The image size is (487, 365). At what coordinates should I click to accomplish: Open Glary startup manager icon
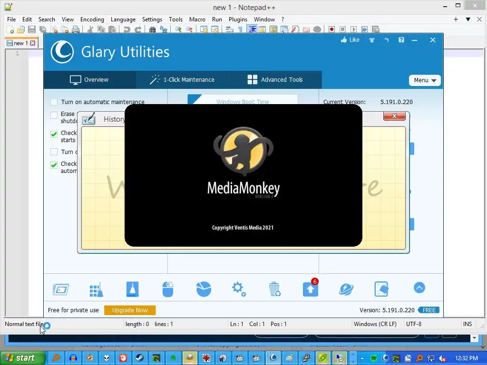tap(61, 289)
